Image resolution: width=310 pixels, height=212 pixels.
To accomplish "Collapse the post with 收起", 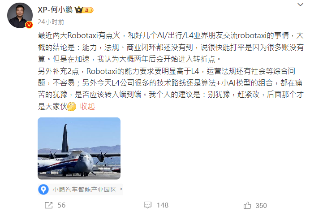I will coord(87,107).
